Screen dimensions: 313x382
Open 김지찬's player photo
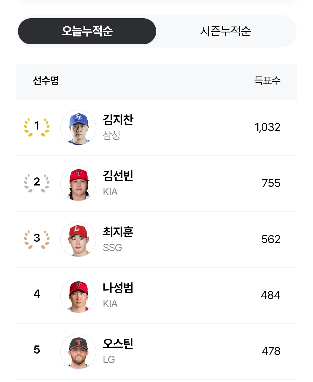tap(78, 127)
